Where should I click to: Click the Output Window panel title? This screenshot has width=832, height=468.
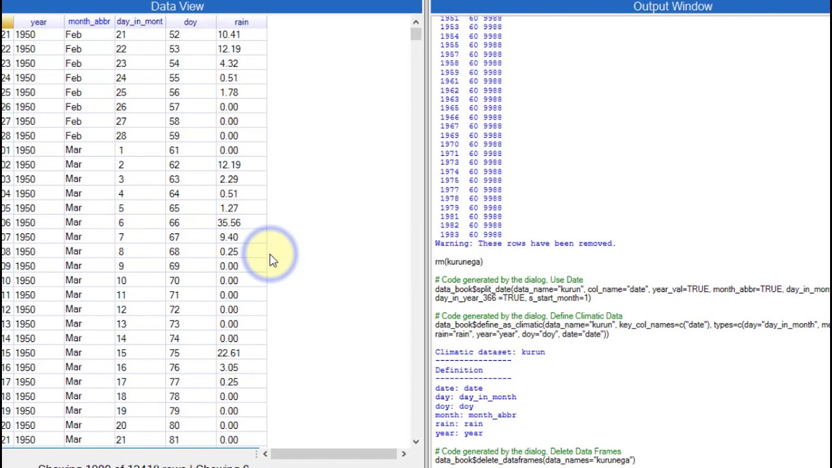click(673, 6)
